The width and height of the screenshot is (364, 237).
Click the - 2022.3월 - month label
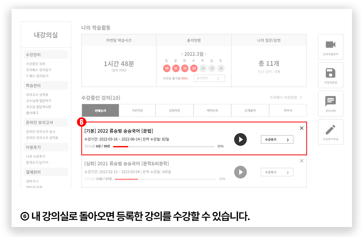coord(194,54)
